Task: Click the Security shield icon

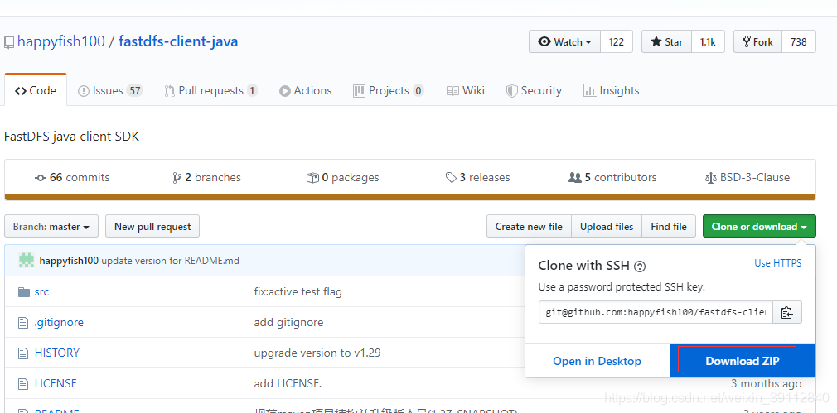Action: (512, 91)
